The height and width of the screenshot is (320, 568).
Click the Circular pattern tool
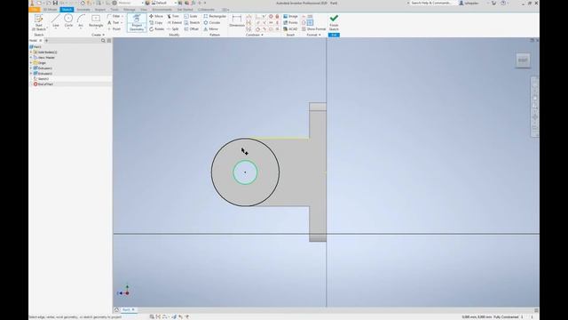tap(212, 22)
